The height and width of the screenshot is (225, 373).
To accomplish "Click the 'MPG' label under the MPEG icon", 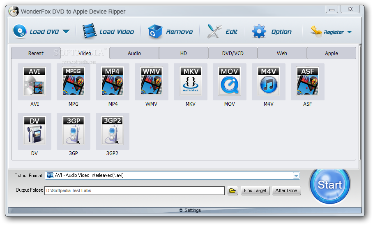I will coord(73,104).
